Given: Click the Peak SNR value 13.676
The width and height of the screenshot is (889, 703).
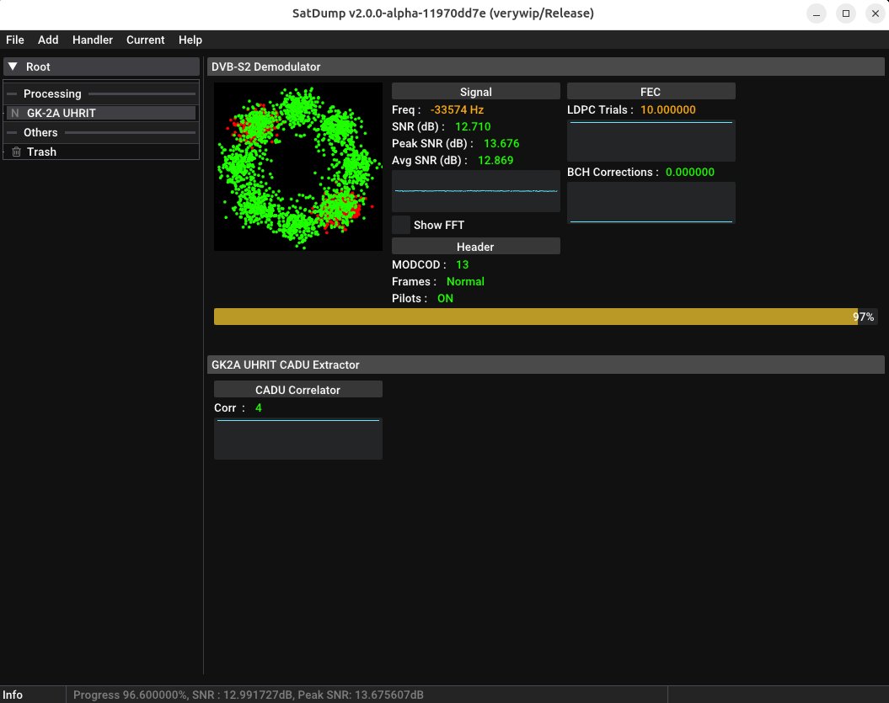Looking at the screenshot, I should (501, 143).
